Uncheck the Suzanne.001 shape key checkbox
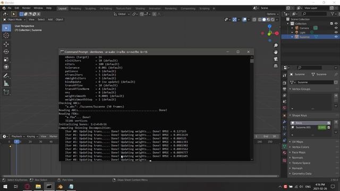340x191 pixels. [329, 127]
